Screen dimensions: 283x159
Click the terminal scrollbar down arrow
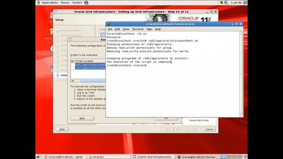[x=241, y=115]
